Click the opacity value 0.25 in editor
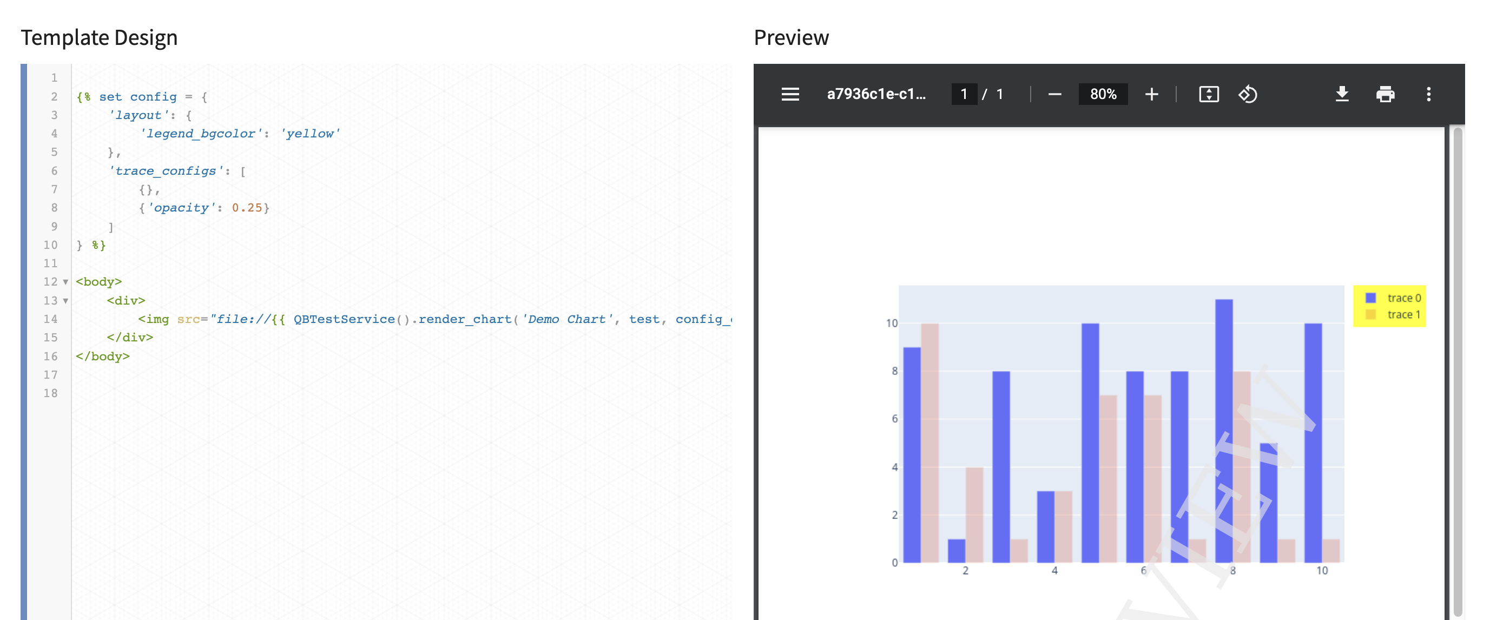Image resolution: width=1490 pixels, height=620 pixels. pyautogui.click(x=247, y=208)
